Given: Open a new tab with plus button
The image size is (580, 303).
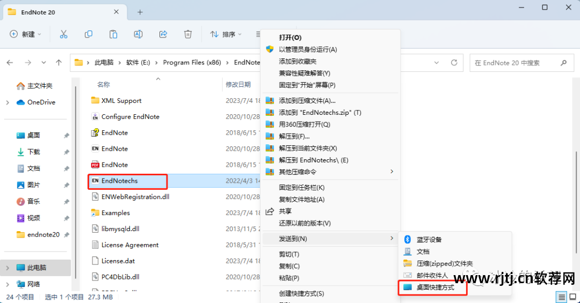Looking at the screenshot, I should 140,12.
